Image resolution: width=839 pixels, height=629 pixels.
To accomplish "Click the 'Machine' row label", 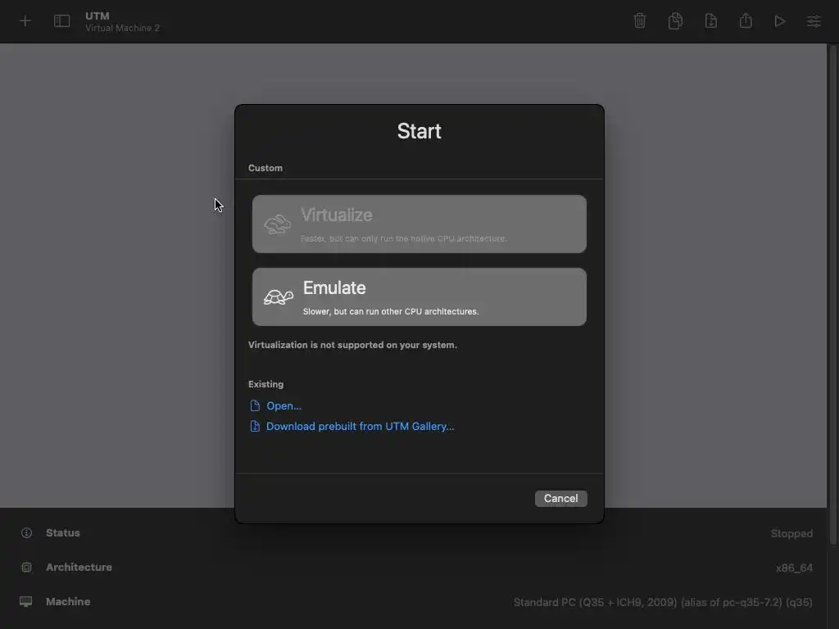I will click(x=68, y=602).
